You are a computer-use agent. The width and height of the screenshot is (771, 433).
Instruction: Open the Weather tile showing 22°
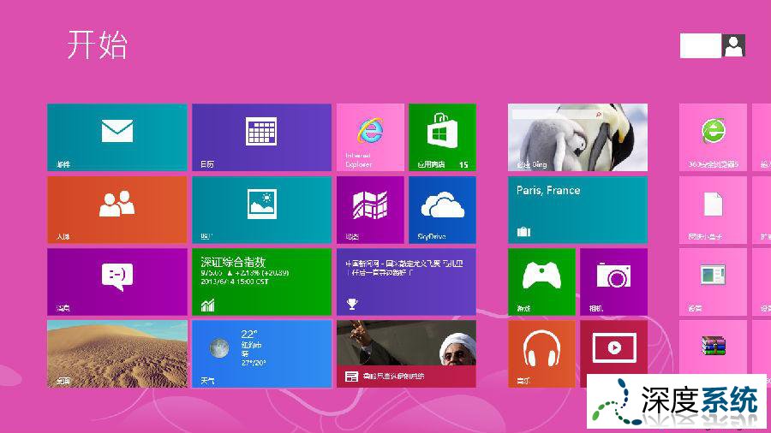tap(261, 354)
